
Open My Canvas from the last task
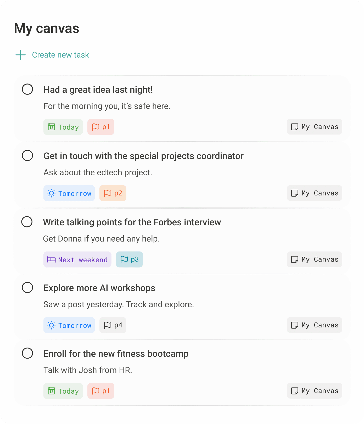pyautogui.click(x=314, y=391)
